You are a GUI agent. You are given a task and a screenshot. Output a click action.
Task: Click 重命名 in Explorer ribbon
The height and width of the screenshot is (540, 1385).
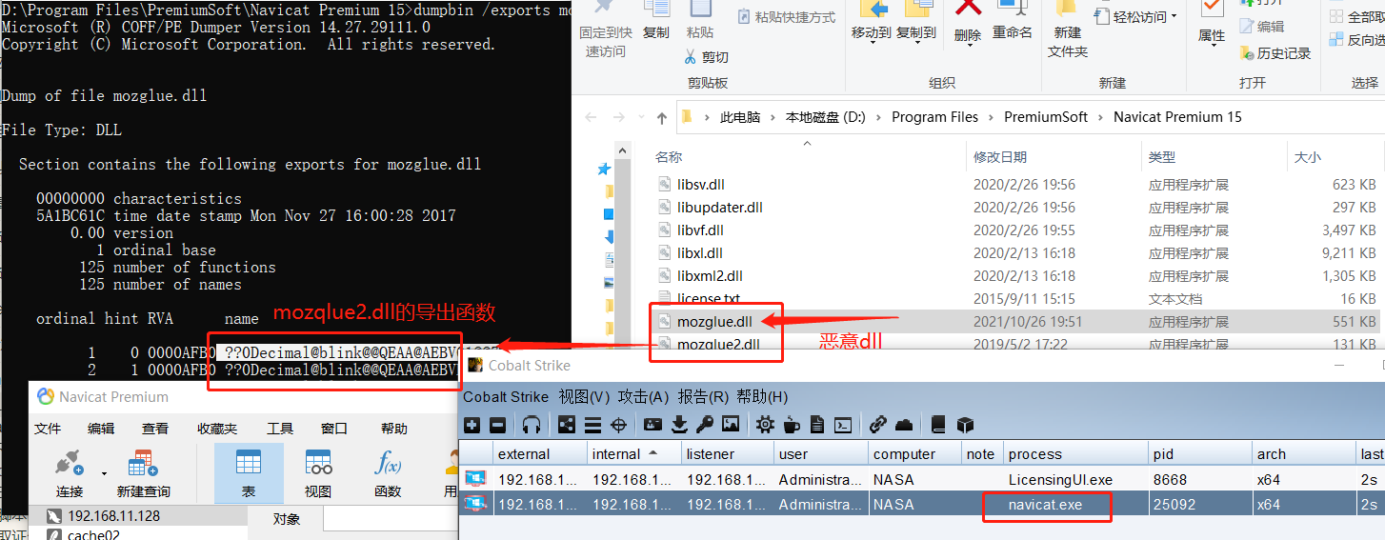click(x=1013, y=21)
